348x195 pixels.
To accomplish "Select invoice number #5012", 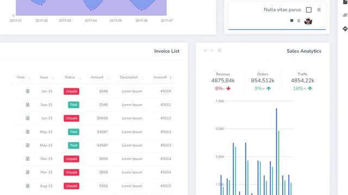I will coord(165,118).
